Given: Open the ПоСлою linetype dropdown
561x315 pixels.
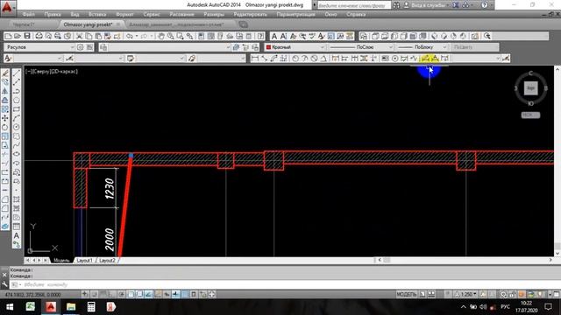Looking at the screenshot, I should tap(390, 47).
